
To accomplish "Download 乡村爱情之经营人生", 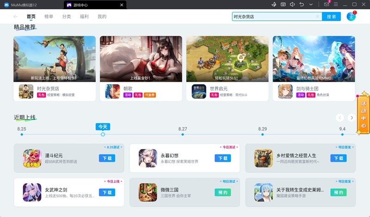I will click(339, 158).
